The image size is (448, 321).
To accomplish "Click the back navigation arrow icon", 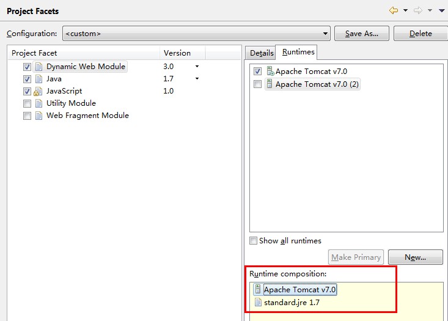I will pyautogui.click(x=394, y=10).
